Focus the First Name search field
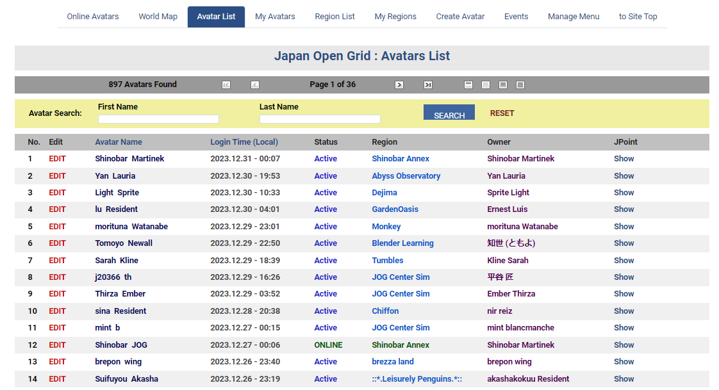The height and width of the screenshot is (390, 719). coord(158,119)
